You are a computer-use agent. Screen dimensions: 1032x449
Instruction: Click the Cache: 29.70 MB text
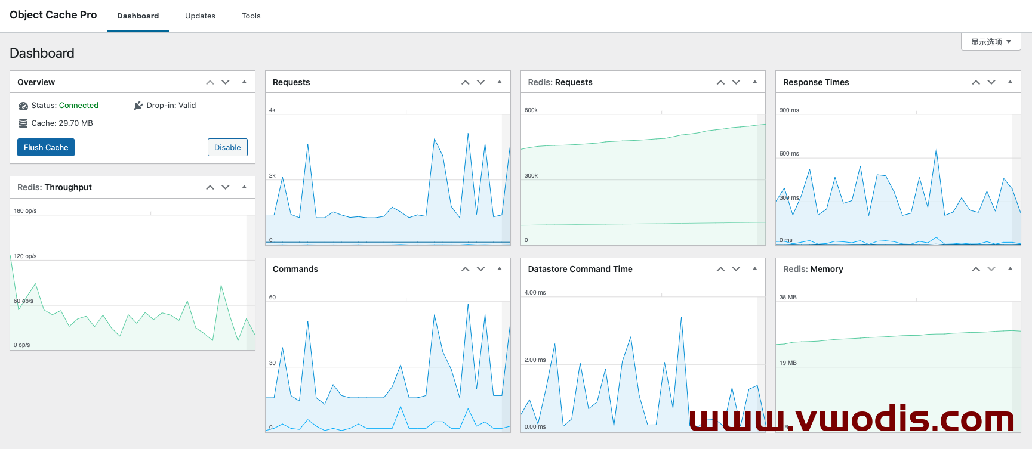click(x=62, y=123)
